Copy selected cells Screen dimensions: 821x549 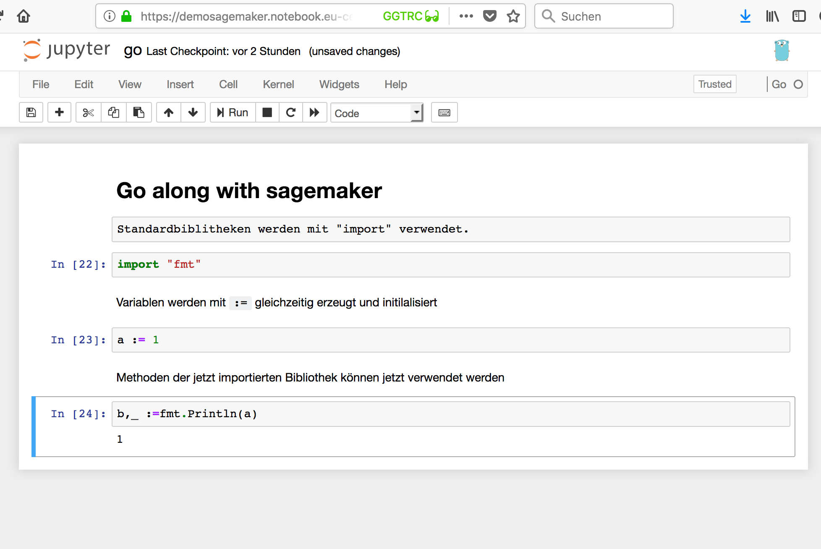point(114,112)
